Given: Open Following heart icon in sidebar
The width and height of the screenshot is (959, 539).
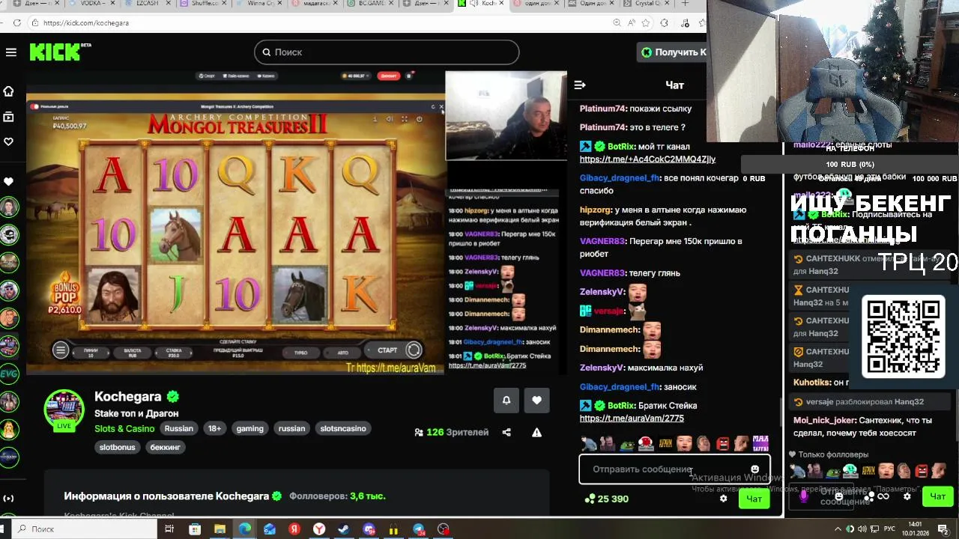Looking at the screenshot, I should [x=8, y=141].
